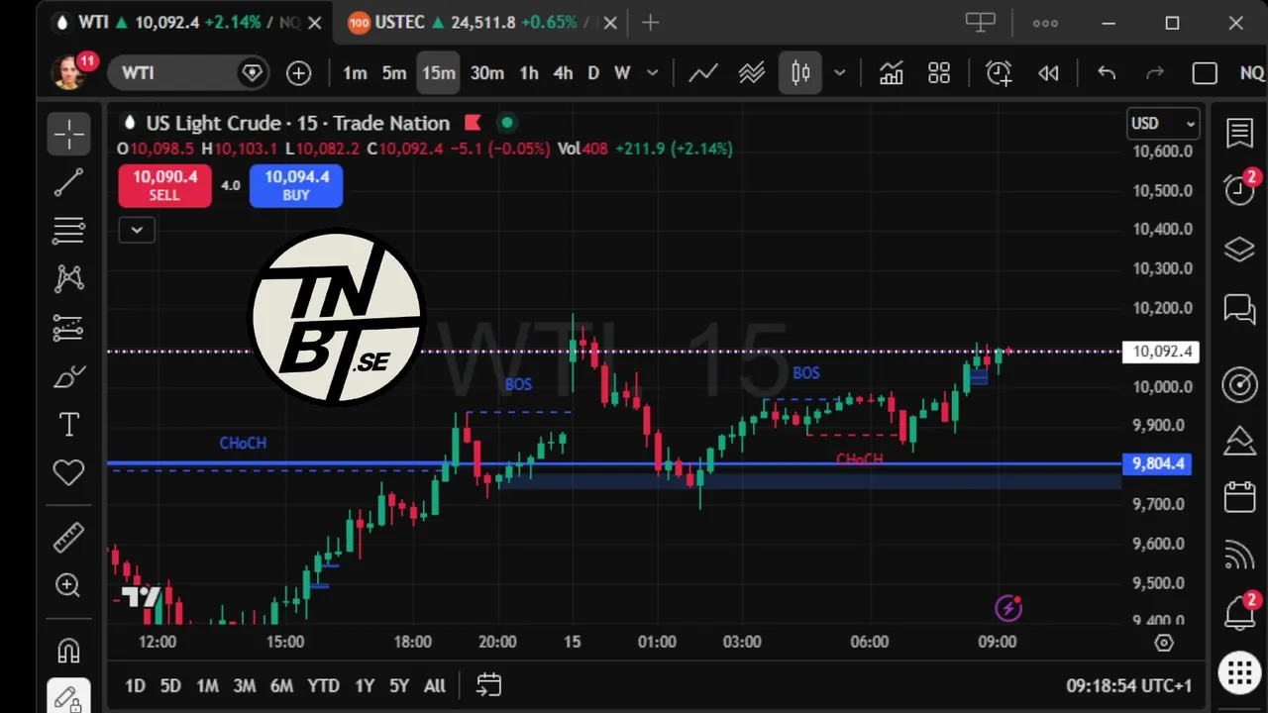Open a new tab with plus button

pyautogui.click(x=650, y=22)
